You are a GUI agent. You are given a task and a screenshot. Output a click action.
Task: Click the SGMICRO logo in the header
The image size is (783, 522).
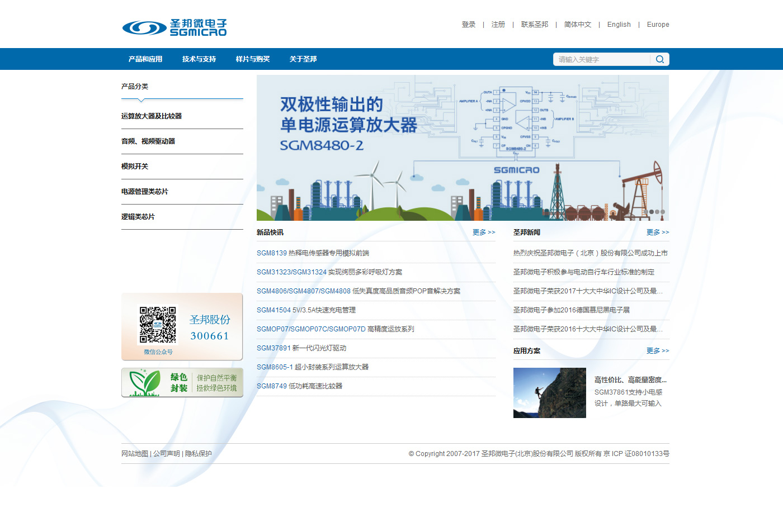pyautogui.click(x=174, y=27)
